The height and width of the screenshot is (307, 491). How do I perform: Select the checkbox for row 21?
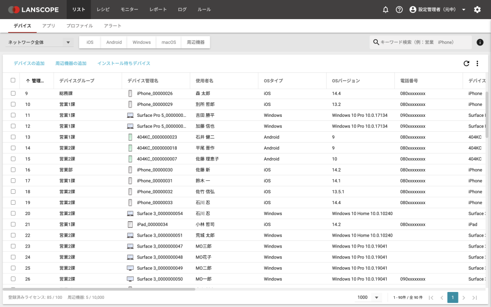tap(13, 224)
